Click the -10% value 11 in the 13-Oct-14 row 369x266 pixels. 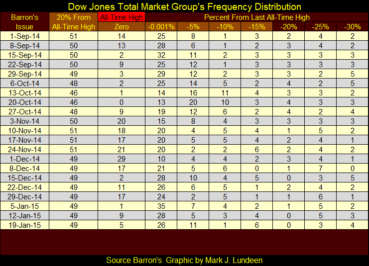[225, 93]
